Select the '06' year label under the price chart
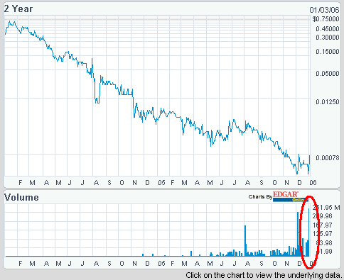The image size is (344, 280). point(313,183)
